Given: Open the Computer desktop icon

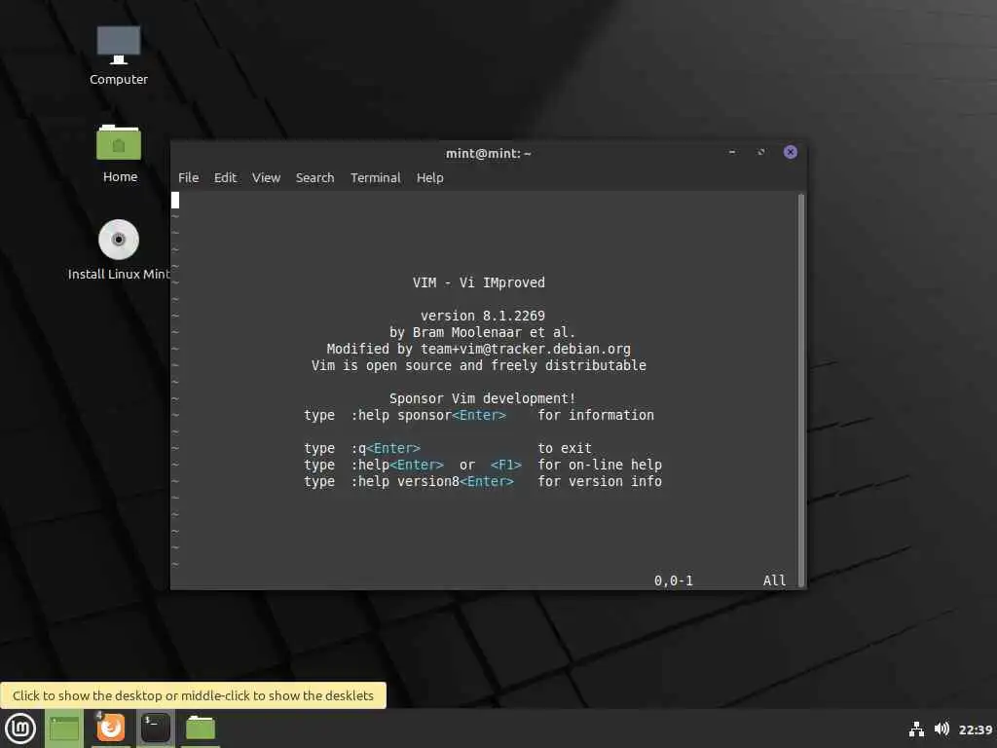Looking at the screenshot, I should [x=118, y=56].
